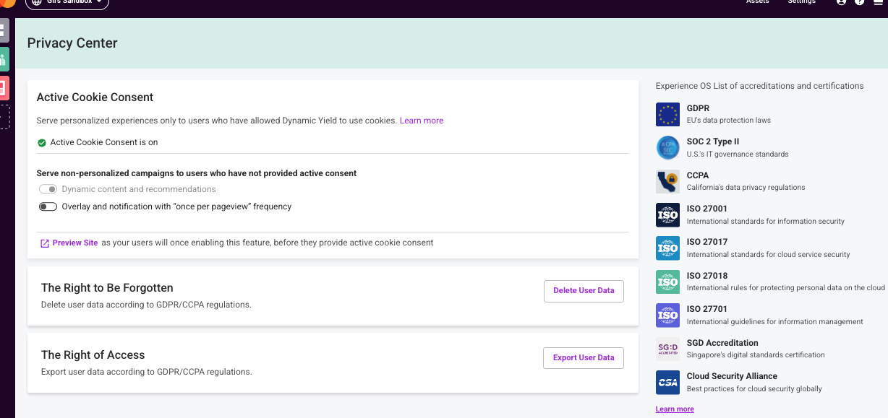Click the ISO 27701 purple badge icon
This screenshot has width=888, height=418.
(667, 315)
